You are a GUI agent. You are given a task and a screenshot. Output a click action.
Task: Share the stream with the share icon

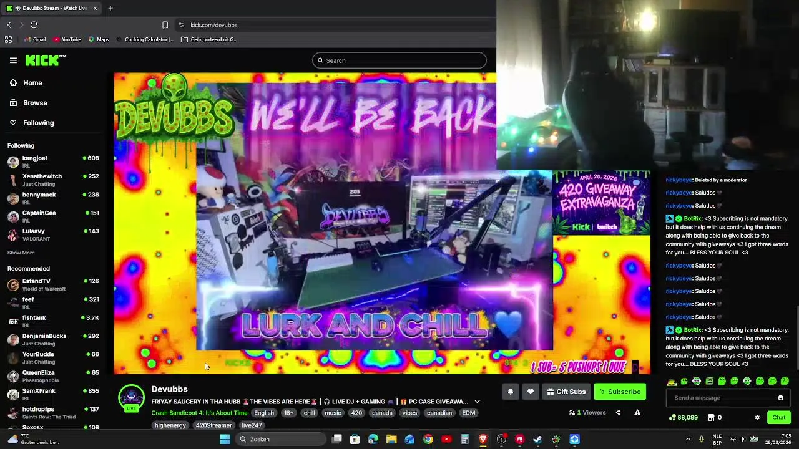[617, 412]
